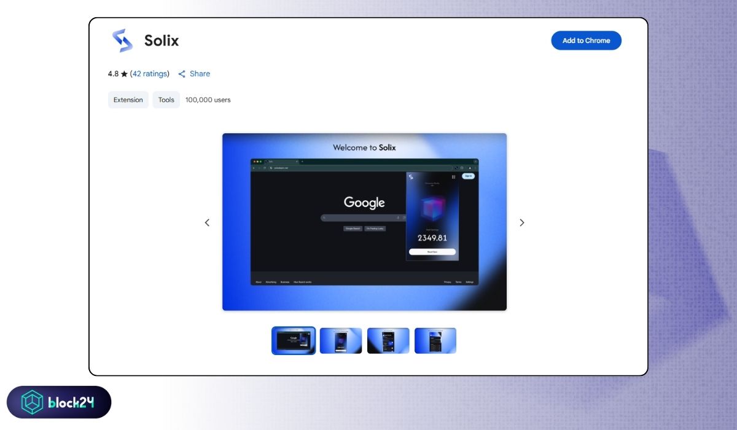Open the 42 ratings link
This screenshot has width=737, height=430.
[150, 74]
